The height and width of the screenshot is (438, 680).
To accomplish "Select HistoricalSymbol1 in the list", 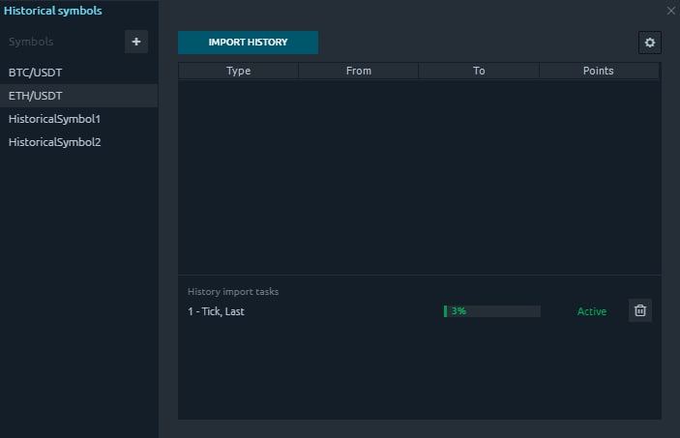I will point(79,119).
